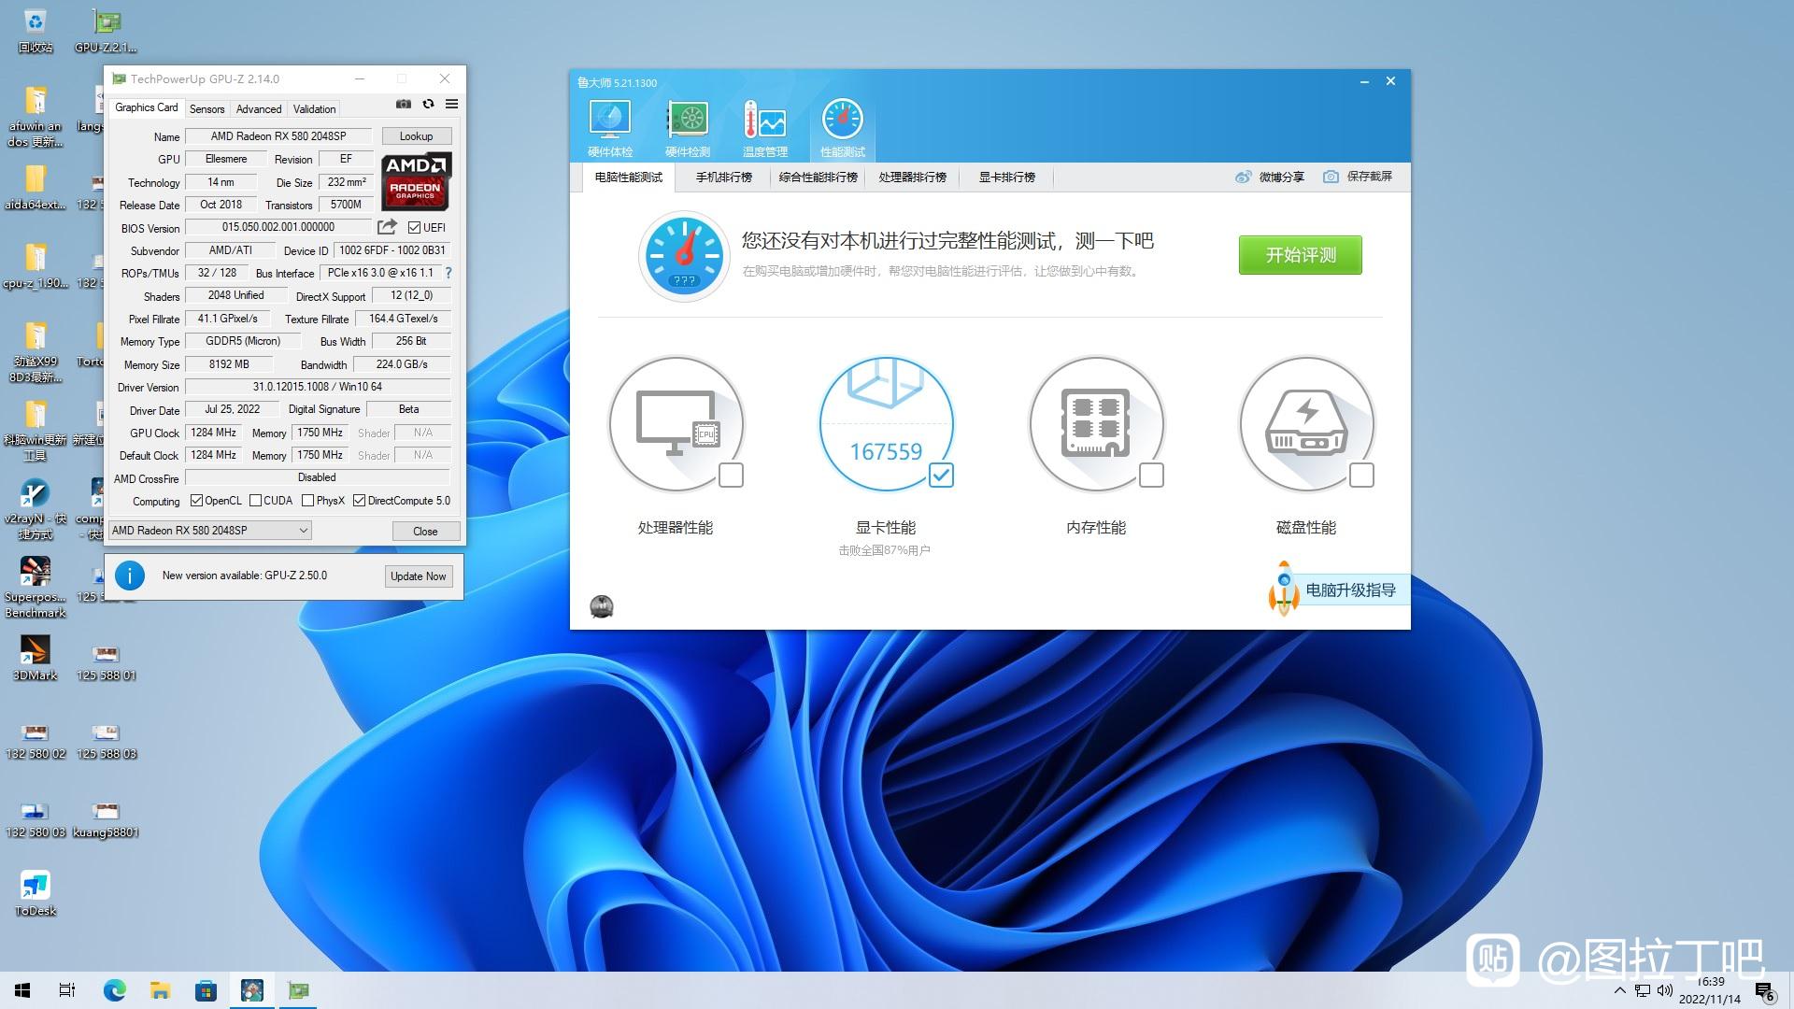Screen dimensions: 1794x1009
Task: Open the v2rayN desktop shortcut
Action: [36, 509]
